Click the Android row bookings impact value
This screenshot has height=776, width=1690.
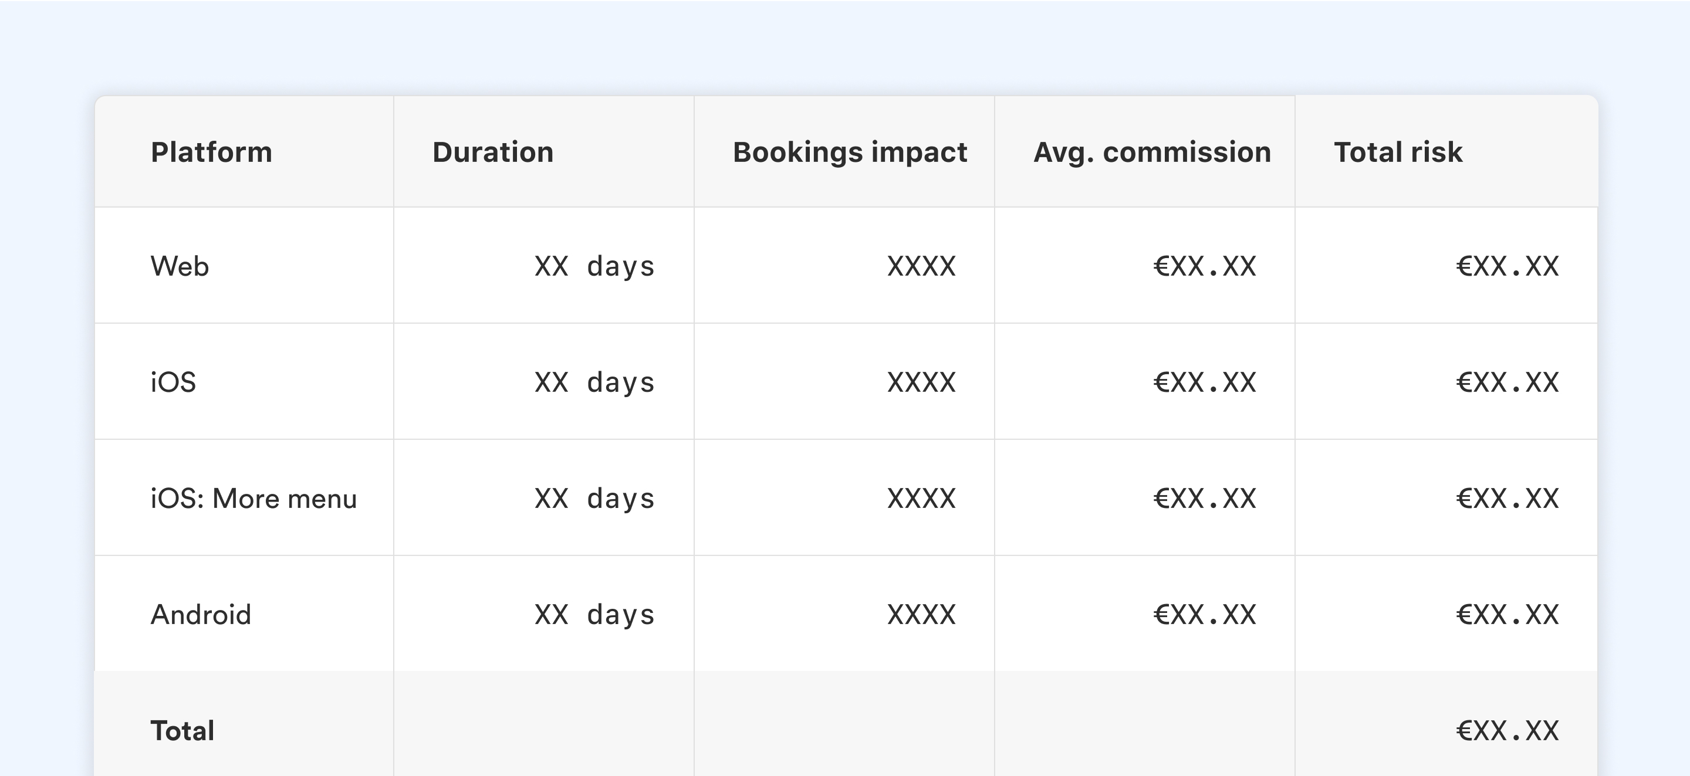(921, 615)
